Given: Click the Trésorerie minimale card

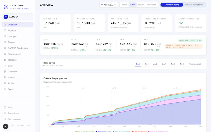Looking at the screenshot, I should pos(157,23).
